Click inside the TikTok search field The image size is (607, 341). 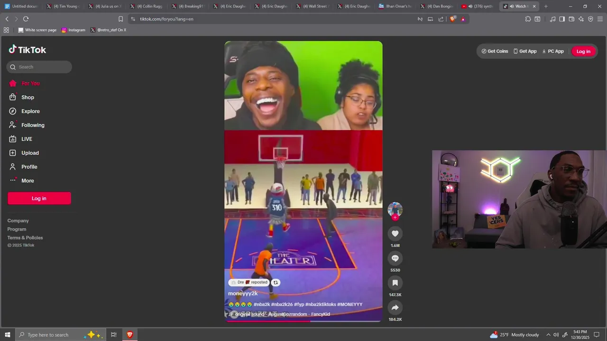coord(39,67)
